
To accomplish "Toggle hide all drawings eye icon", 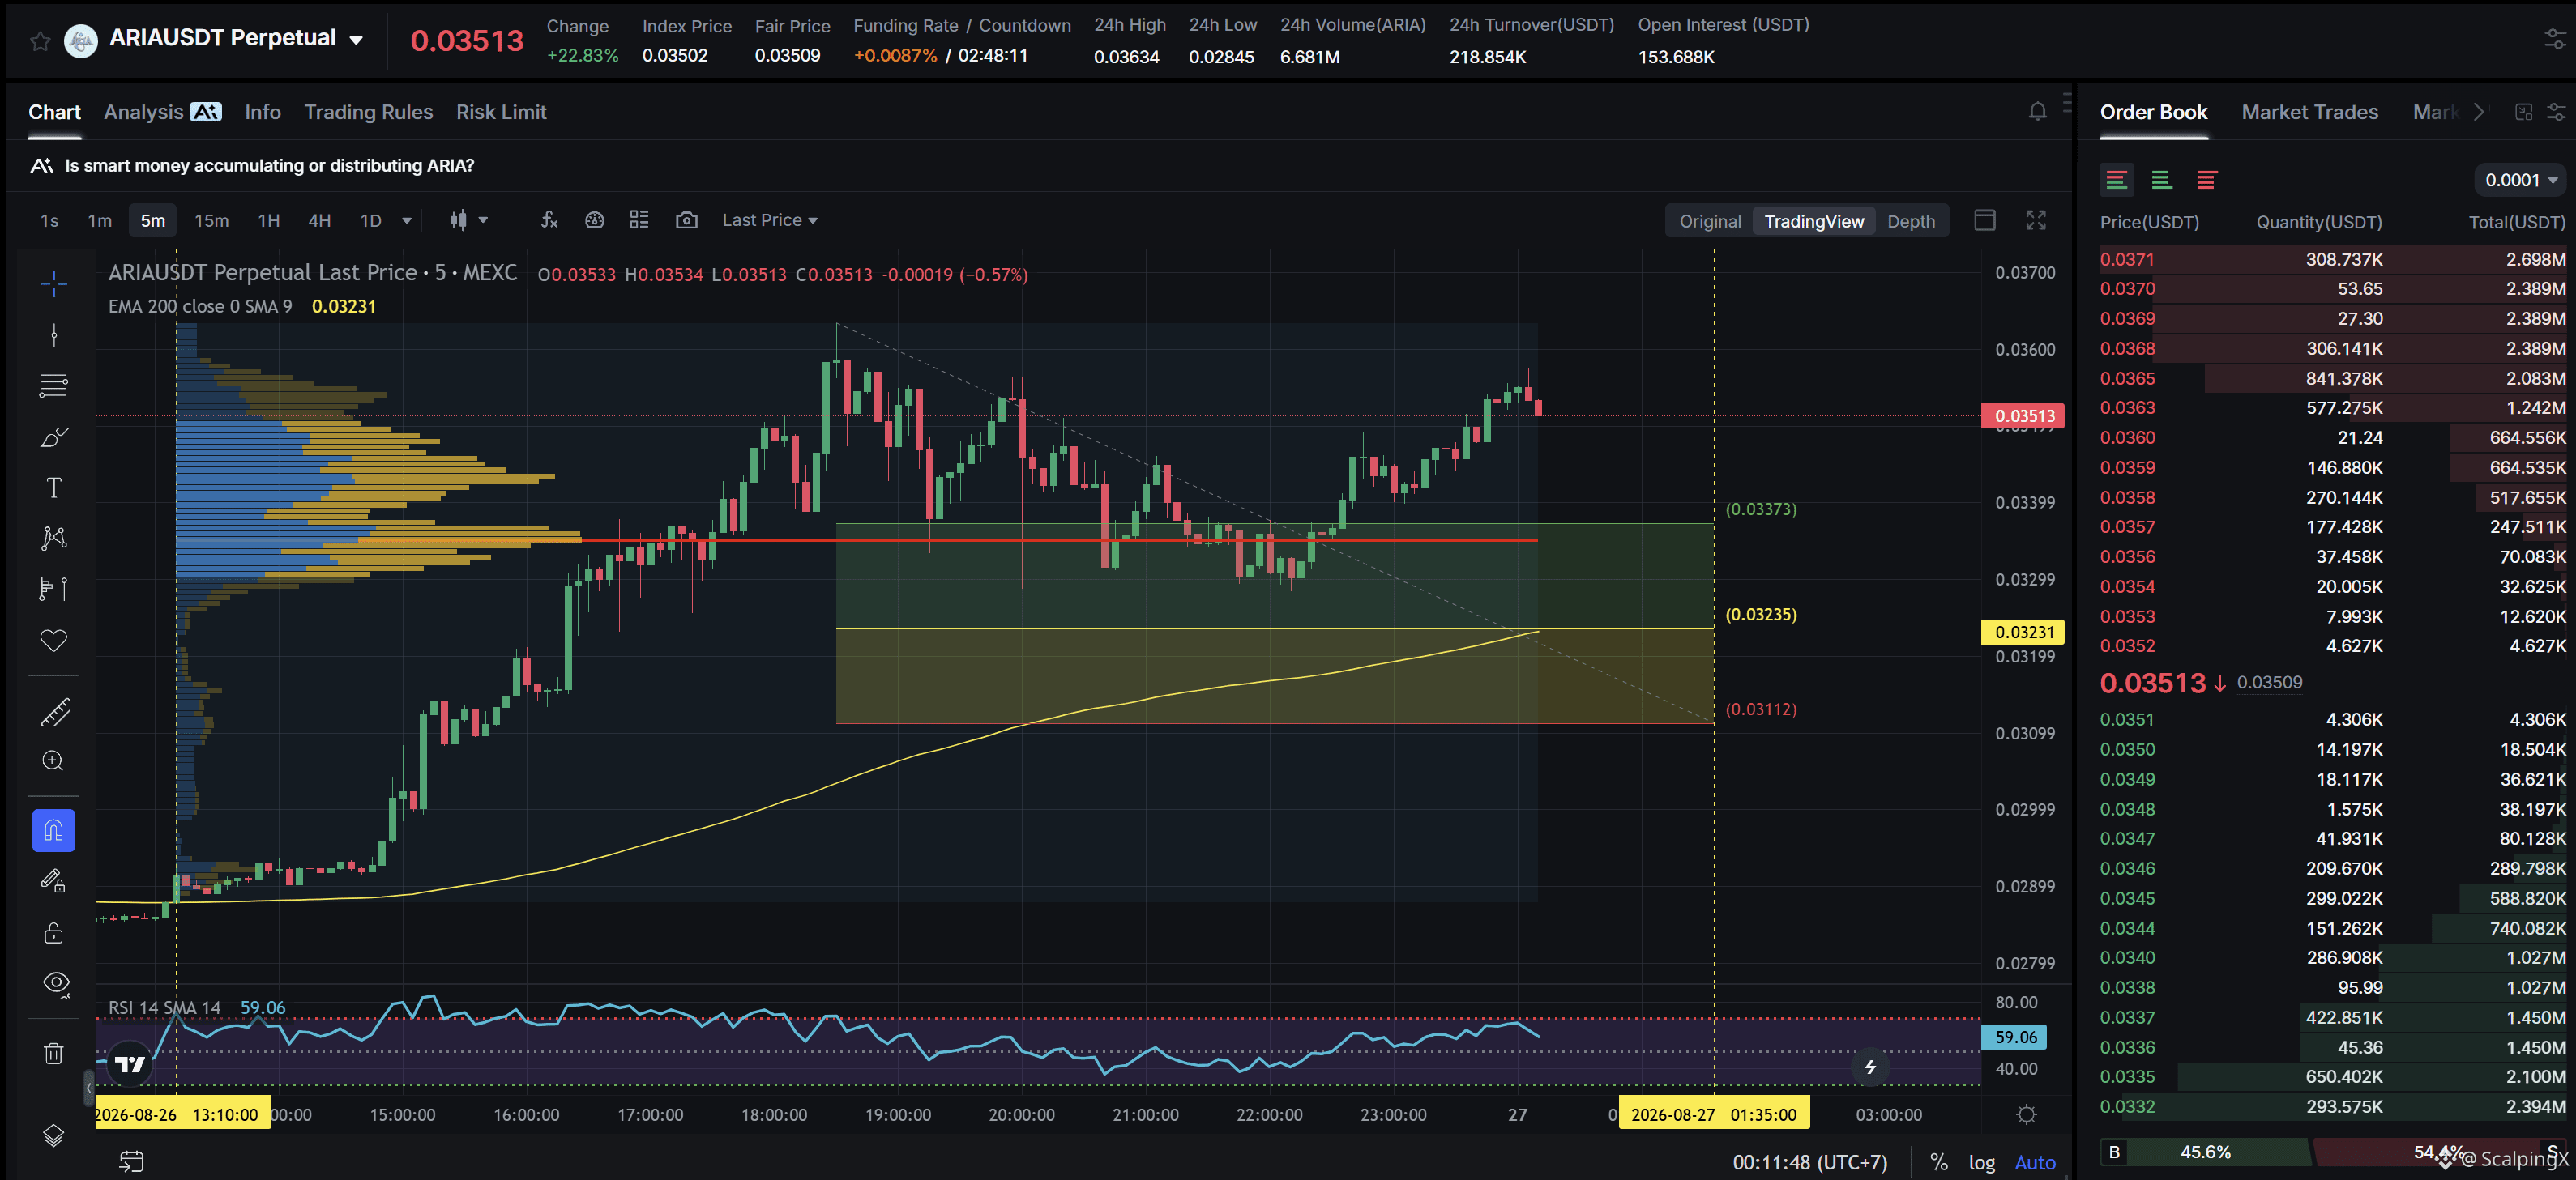I will click(x=56, y=984).
